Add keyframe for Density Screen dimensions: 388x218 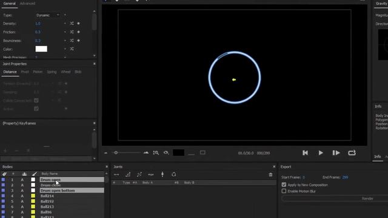(78, 24)
